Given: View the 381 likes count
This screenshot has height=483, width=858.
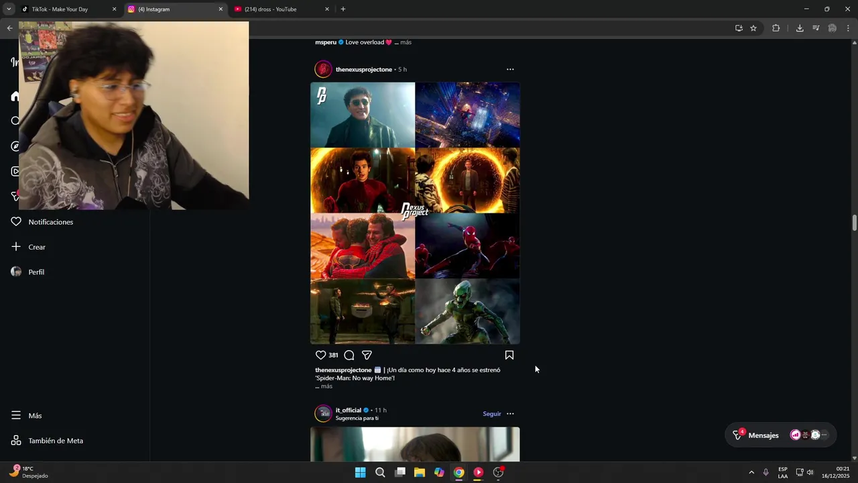Looking at the screenshot, I should pyautogui.click(x=333, y=355).
